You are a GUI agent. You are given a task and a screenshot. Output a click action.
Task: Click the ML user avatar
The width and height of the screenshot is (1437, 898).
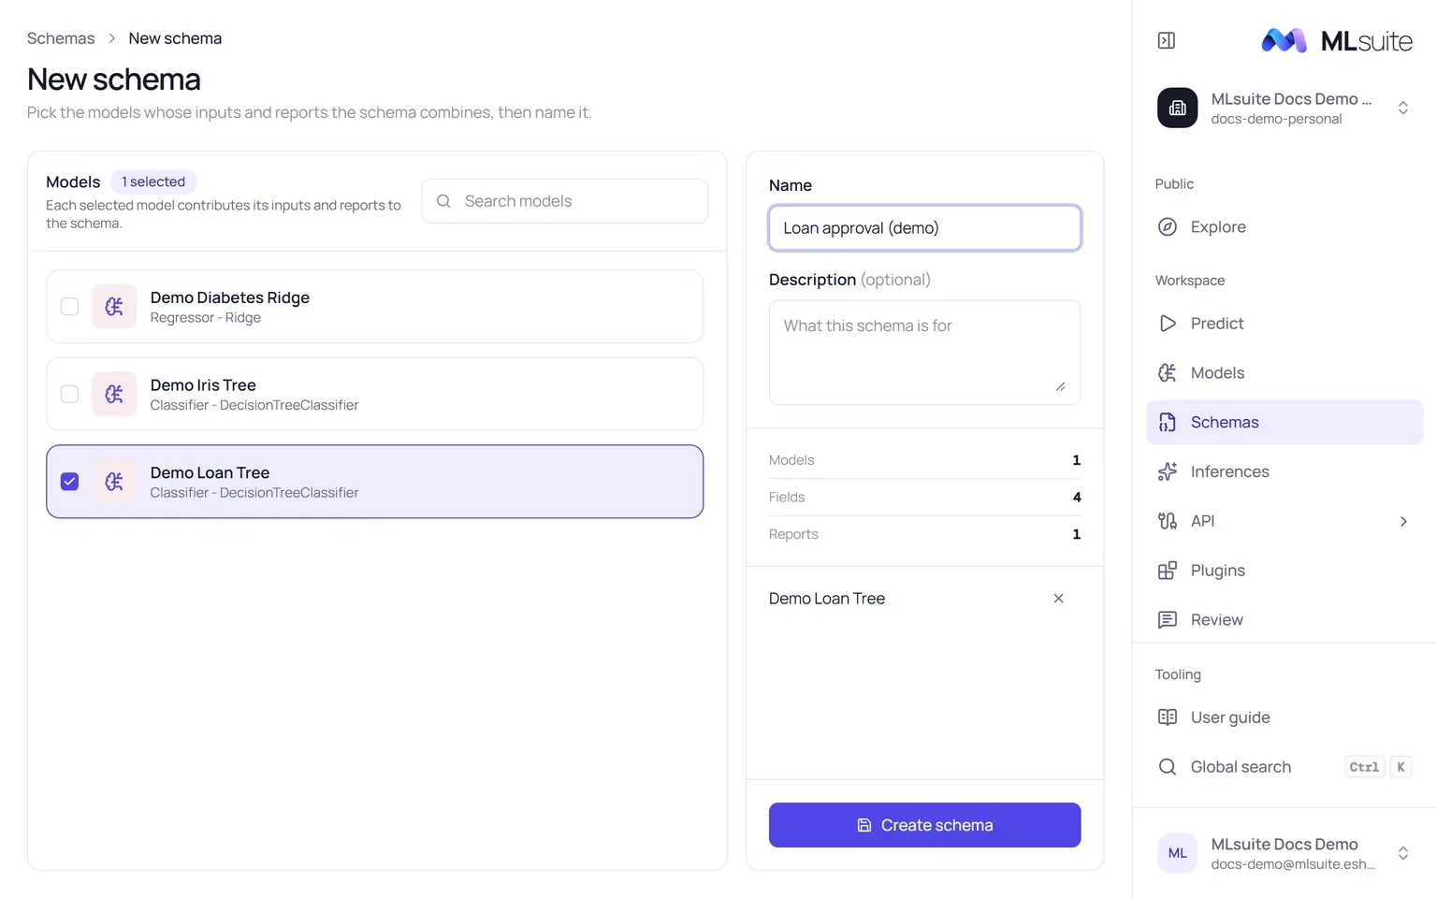click(1178, 853)
